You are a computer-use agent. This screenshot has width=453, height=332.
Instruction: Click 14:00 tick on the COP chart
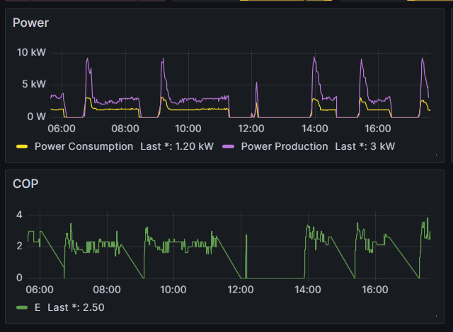pos(308,290)
